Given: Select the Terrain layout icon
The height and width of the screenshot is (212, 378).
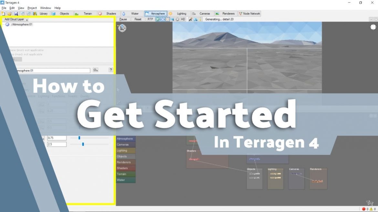Looking at the screenshot, I should point(85,14).
